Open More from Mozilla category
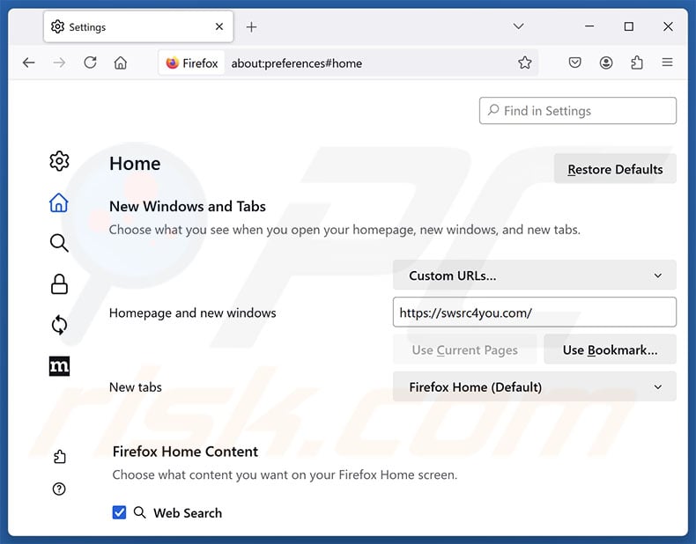The image size is (696, 544). coord(59,366)
